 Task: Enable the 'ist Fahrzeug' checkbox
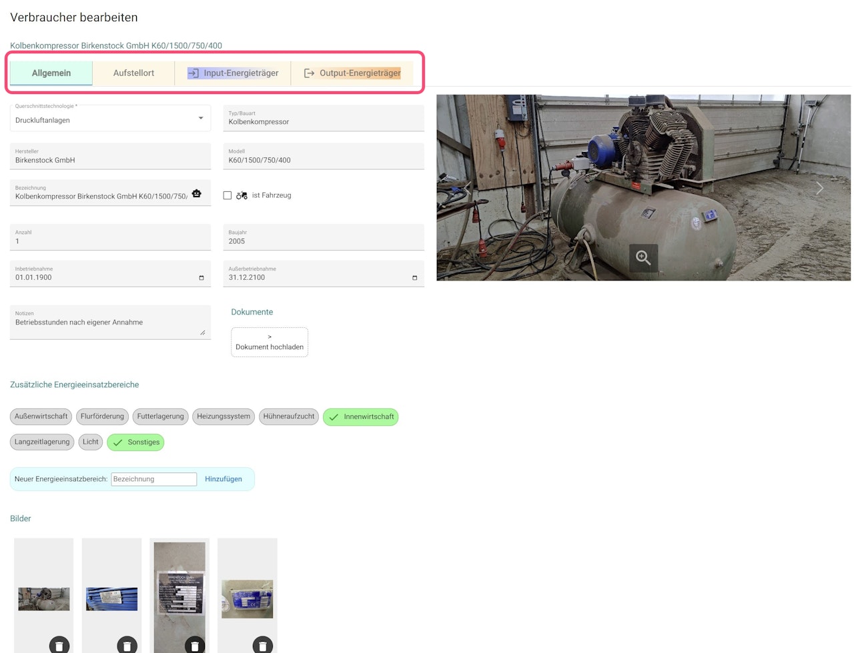click(228, 195)
